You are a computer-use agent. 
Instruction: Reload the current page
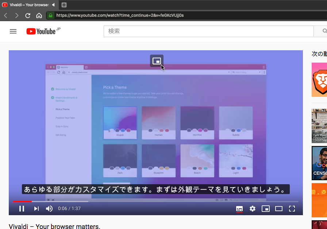(x=28, y=15)
